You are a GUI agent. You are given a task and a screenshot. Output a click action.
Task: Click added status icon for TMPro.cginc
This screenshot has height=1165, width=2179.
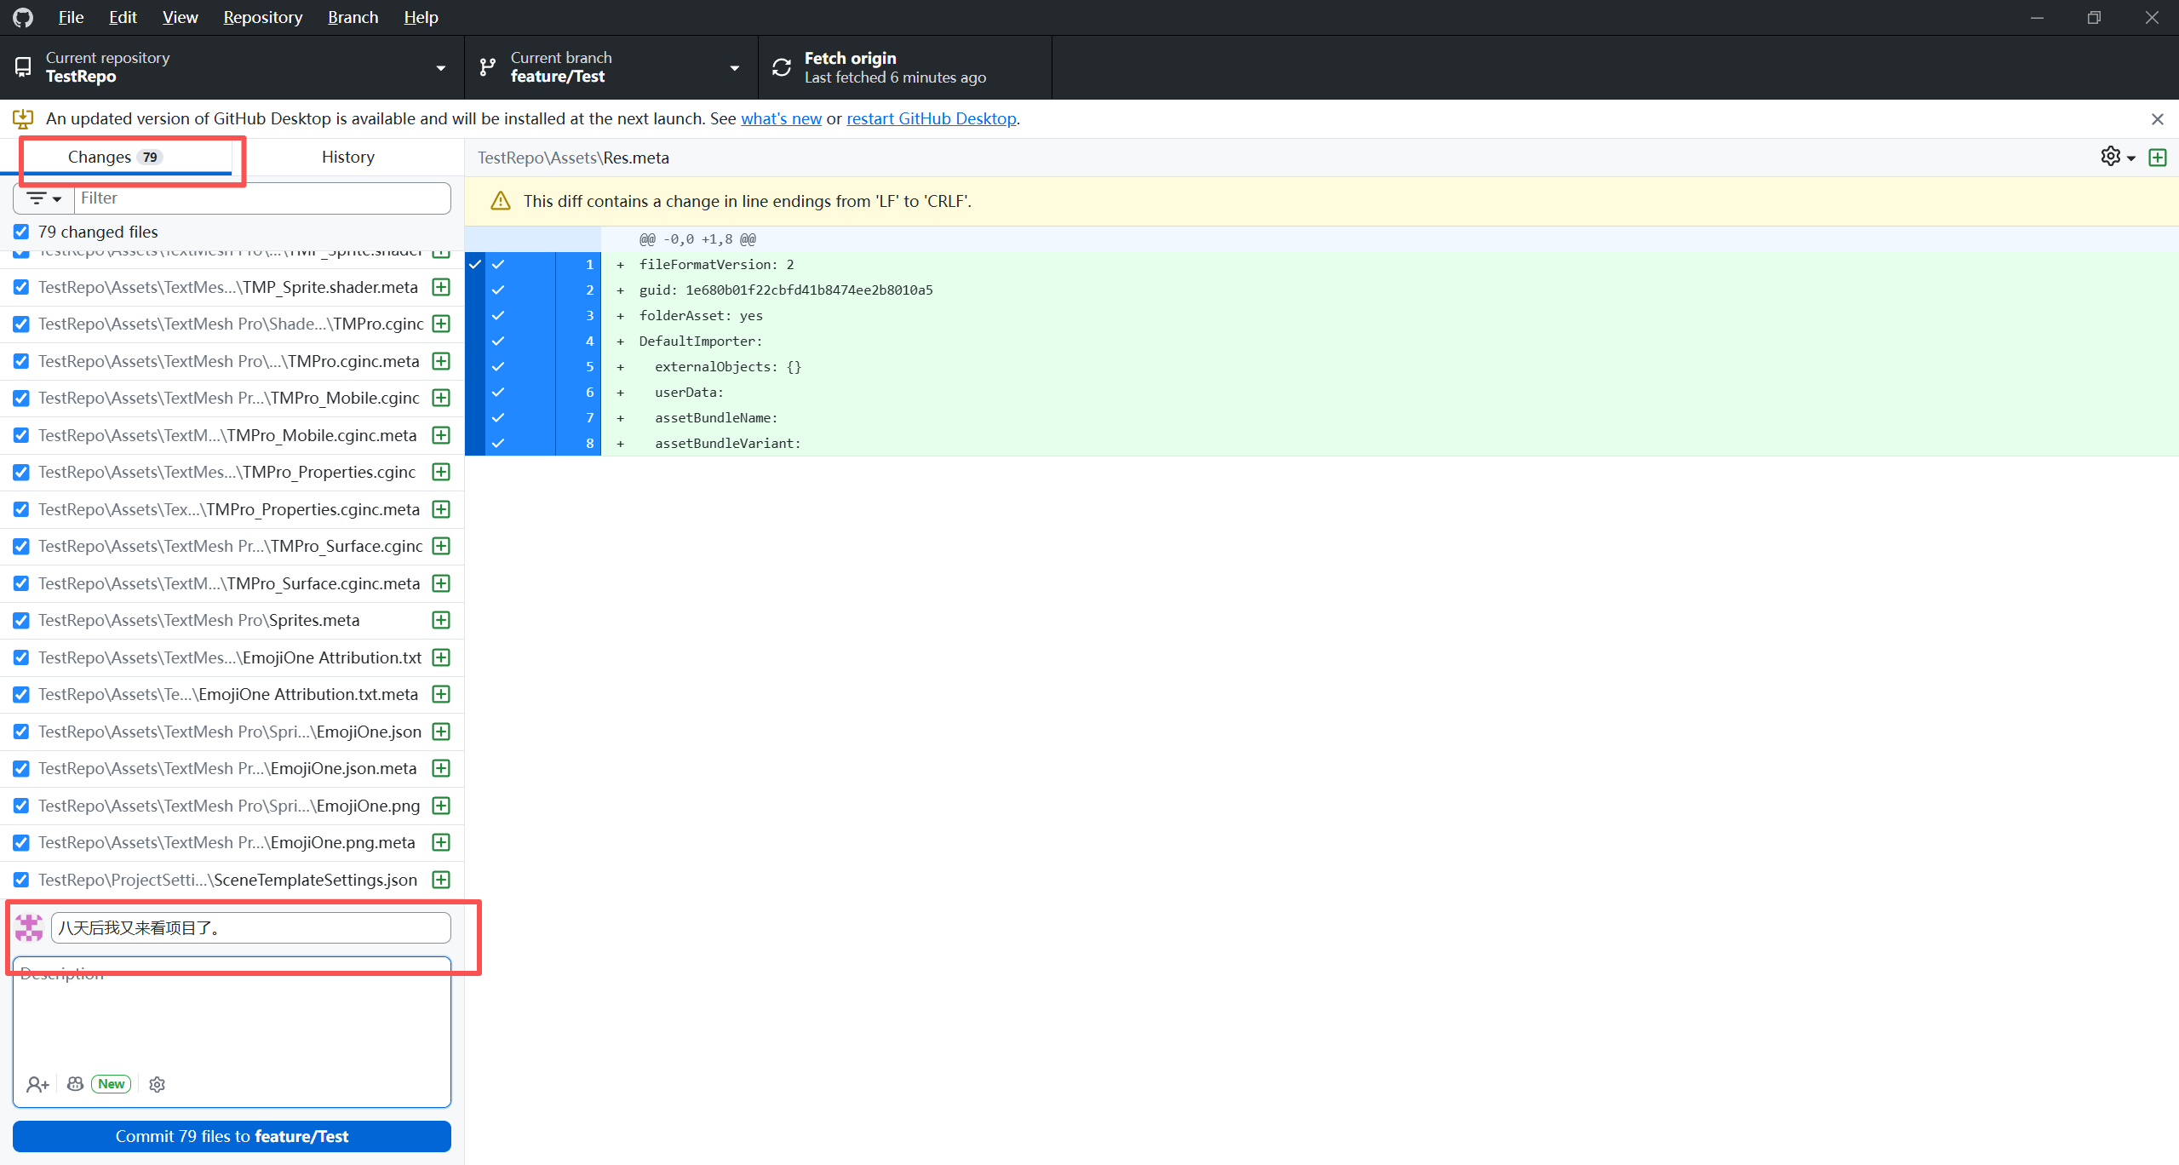(x=441, y=324)
